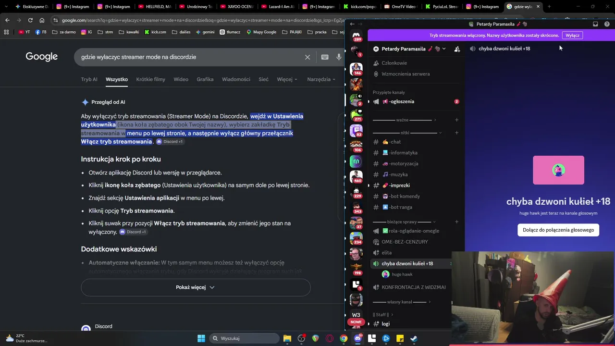The height and width of the screenshot is (346, 615).
Task: Open Narzędzia search tools dropdown
Action: (x=321, y=79)
